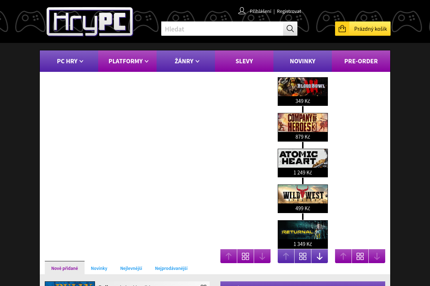This screenshot has height=286, width=430.
Task: Open the PRE-ORDER menu section
Action: tap(361, 61)
